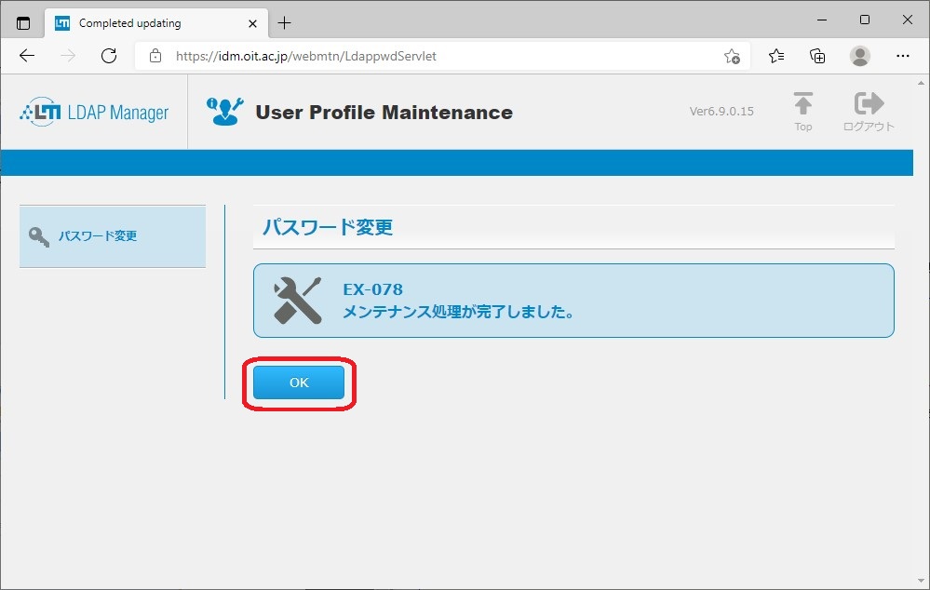Viewport: 930px width, 590px height.
Task: Click the Ver6.9.0.15 version label
Action: [721, 111]
